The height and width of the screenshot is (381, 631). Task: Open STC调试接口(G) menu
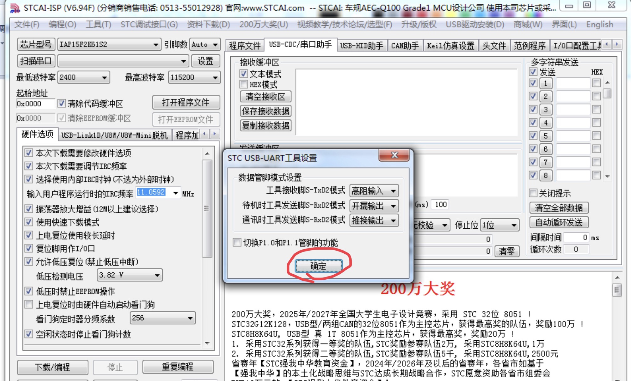tap(149, 24)
